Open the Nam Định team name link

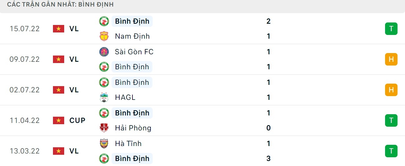coord(132,36)
